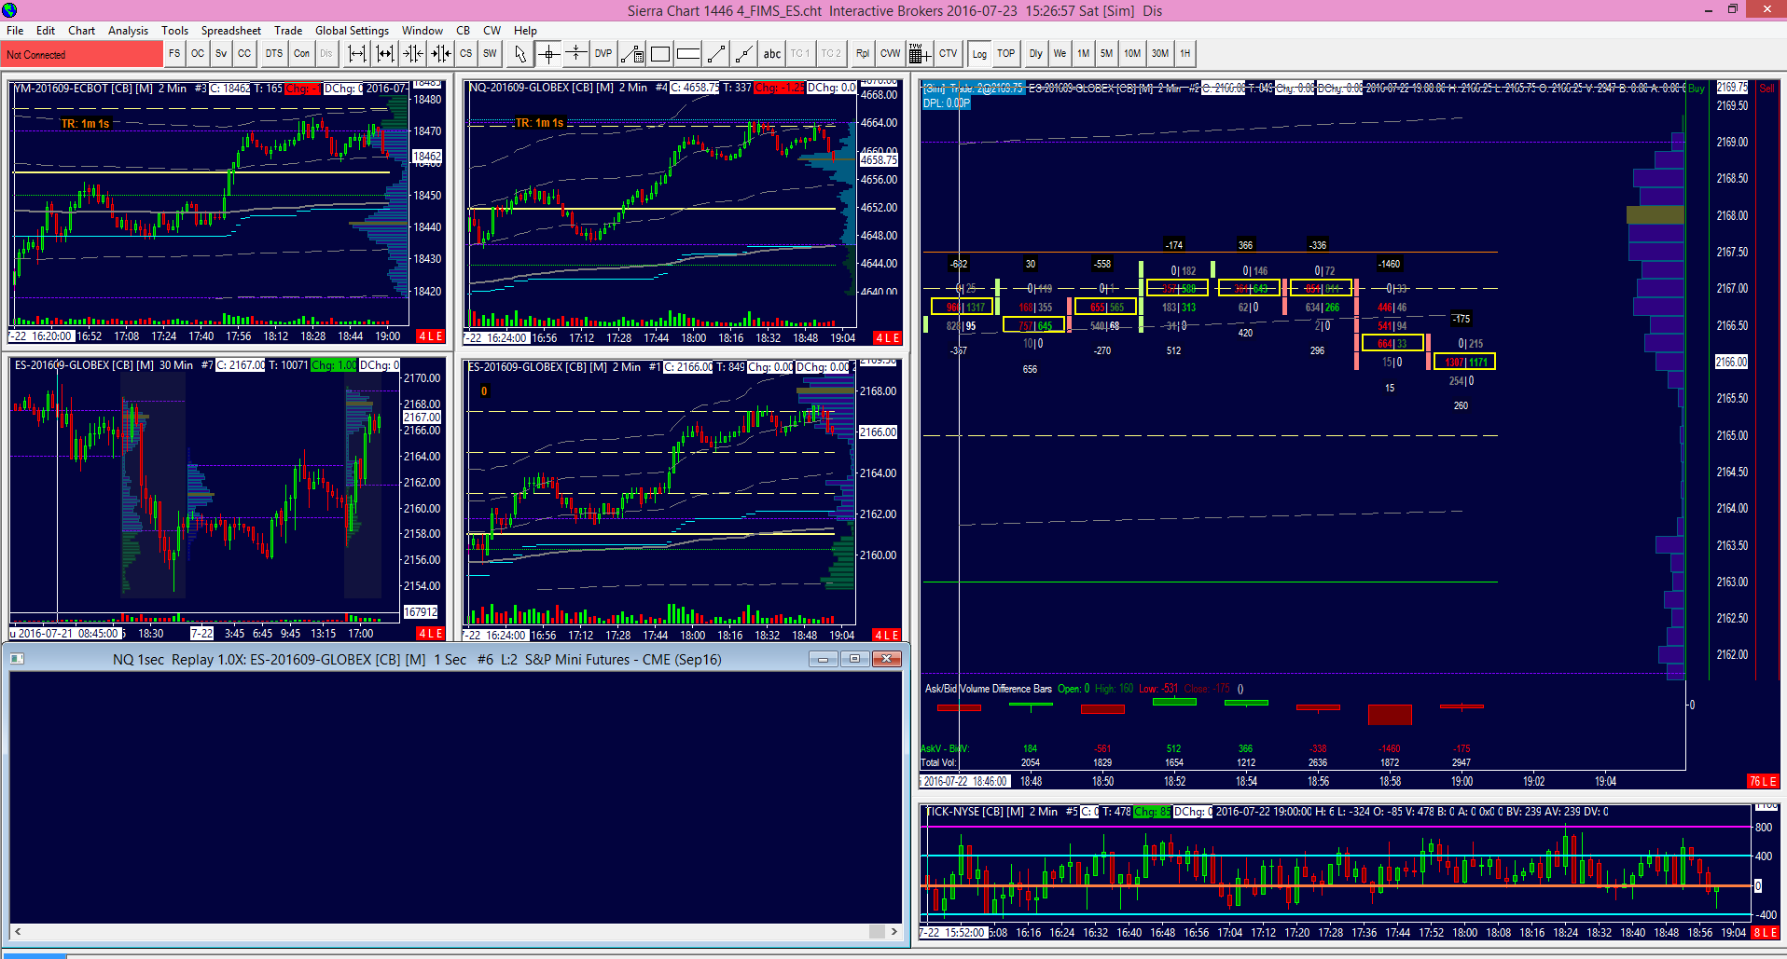The image size is (1787, 959).
Task: Toggle the Log scale button
Action: pyautogui.click(x=979, y=54)
